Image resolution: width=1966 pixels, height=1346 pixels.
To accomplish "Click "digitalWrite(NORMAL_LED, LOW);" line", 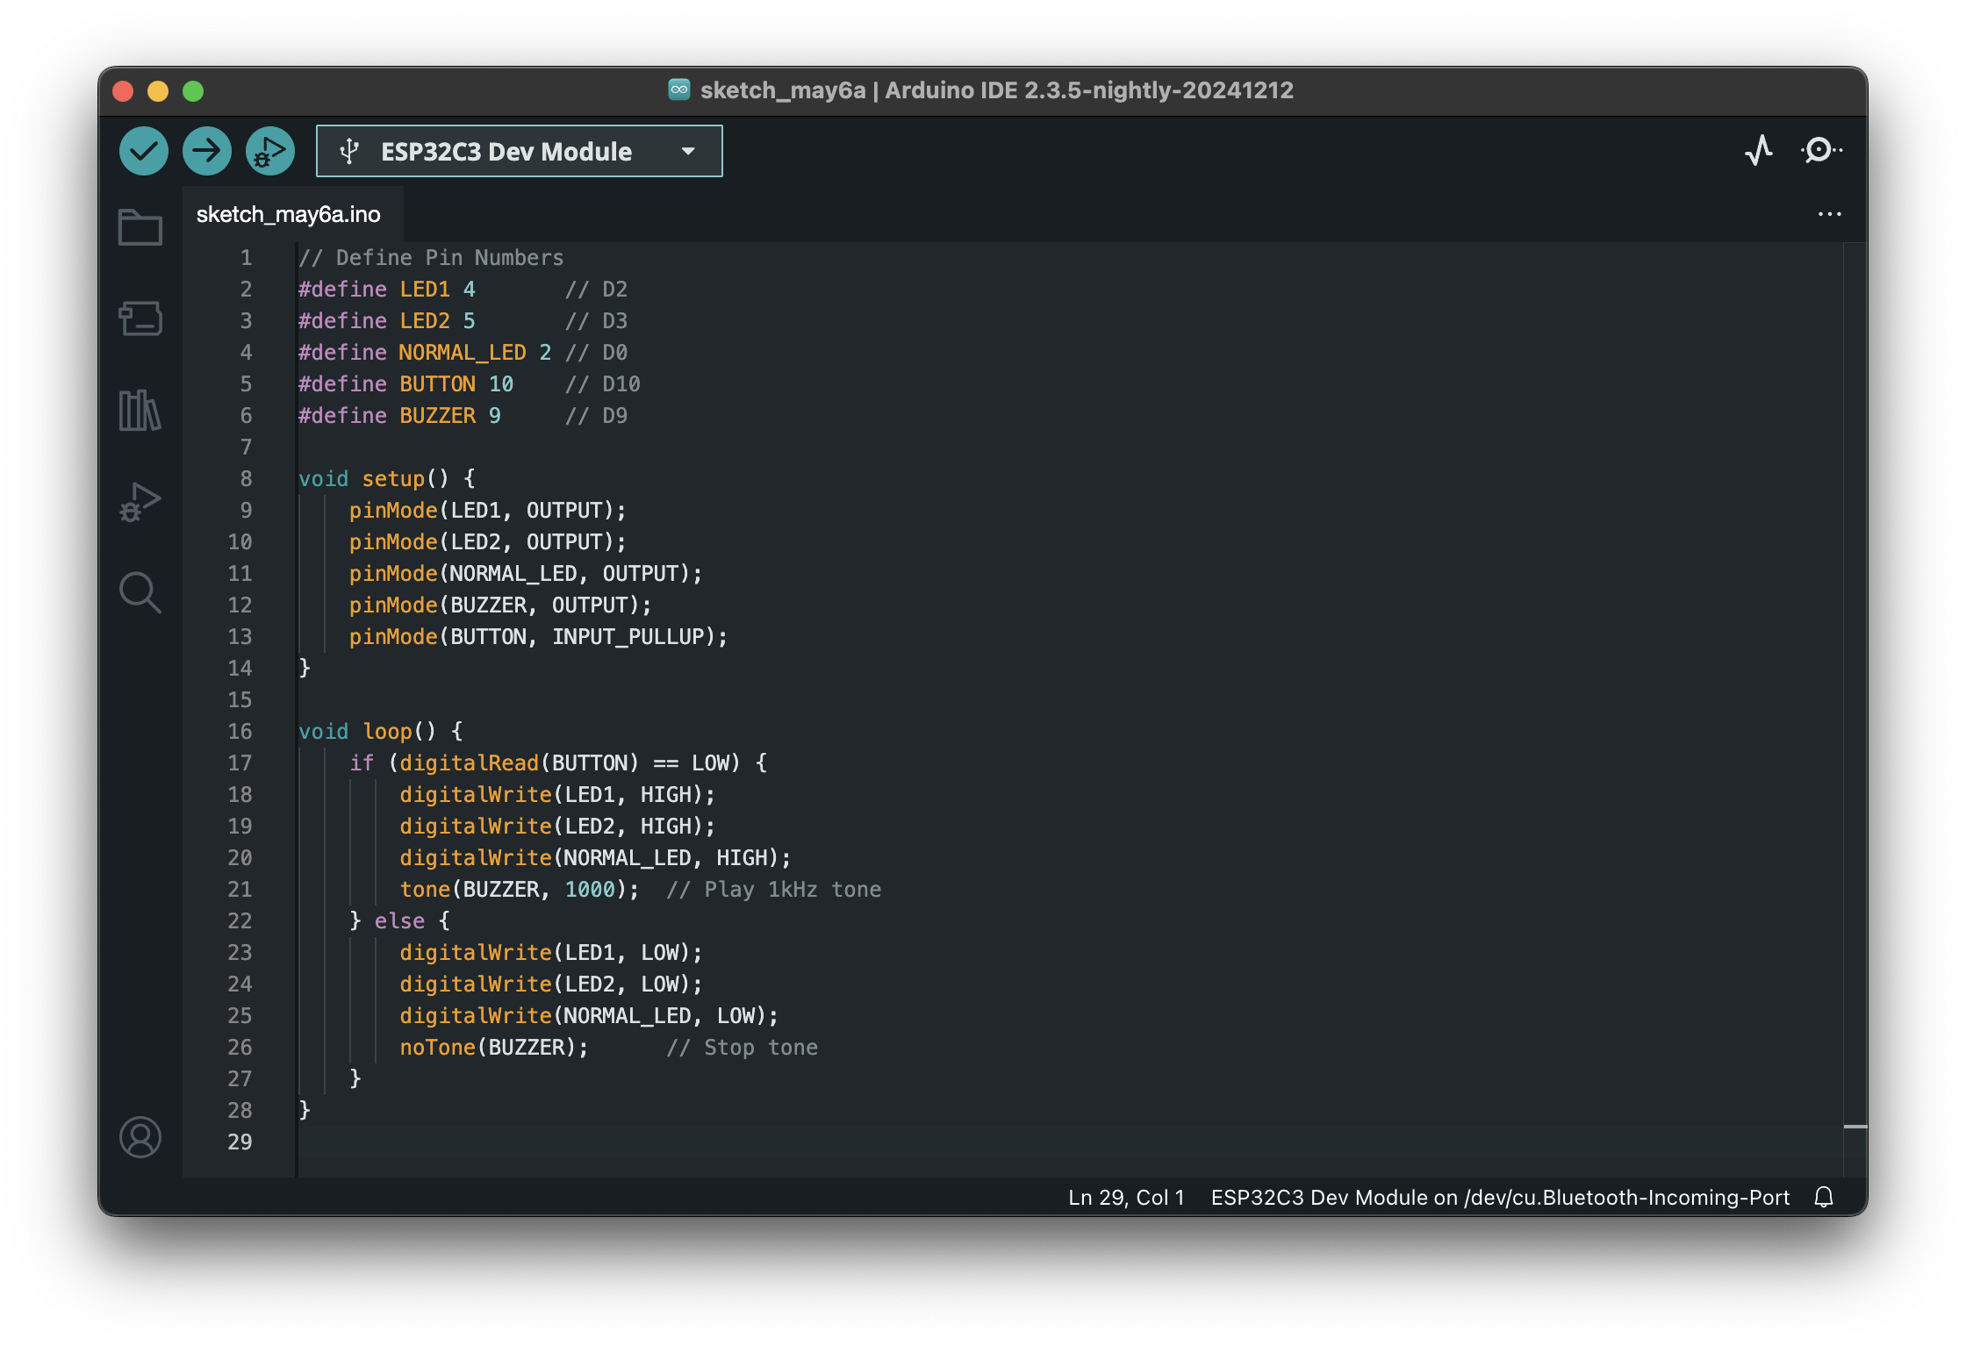I will coord(589,1015).
